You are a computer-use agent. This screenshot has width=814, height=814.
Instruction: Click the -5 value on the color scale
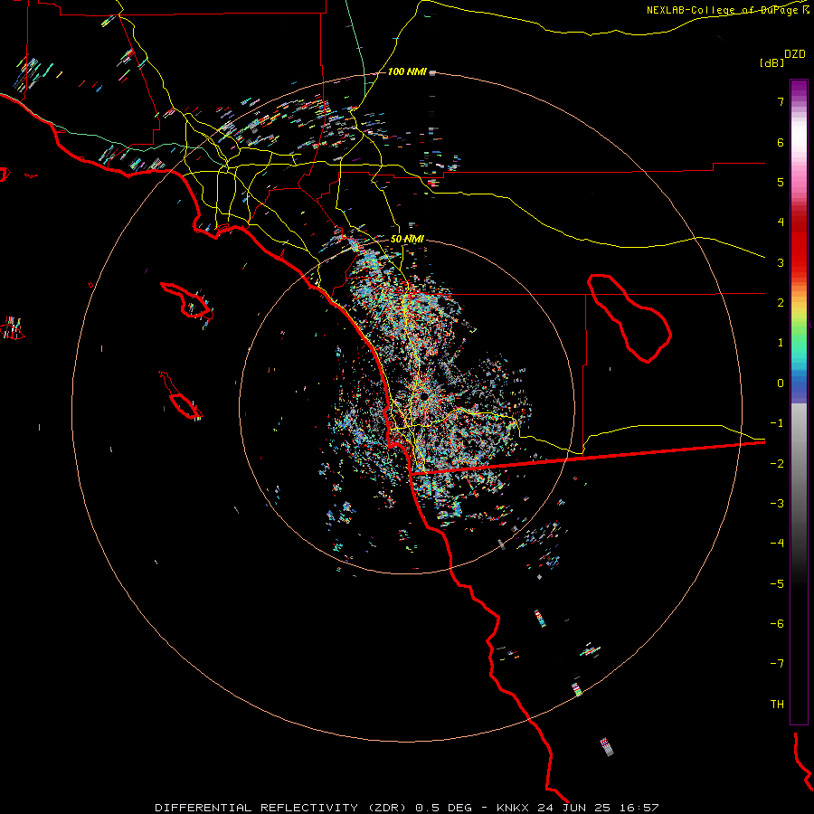[777, 584]
